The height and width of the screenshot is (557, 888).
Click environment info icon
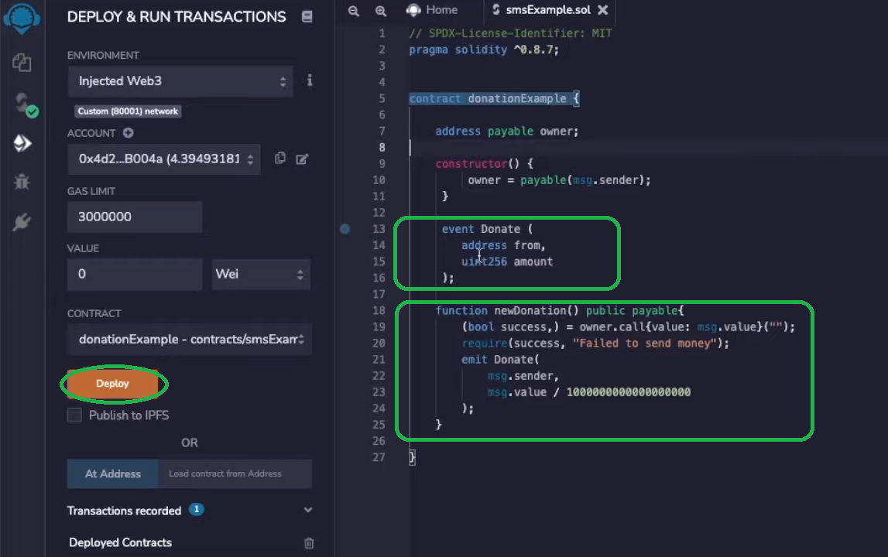tap(309, 80)
